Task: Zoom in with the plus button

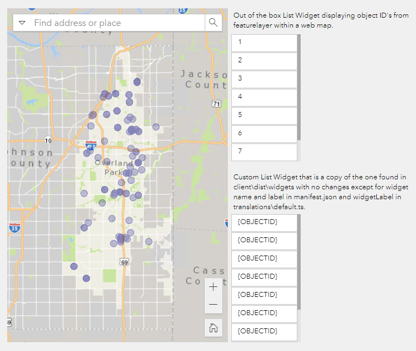Action: [x=214, y=287]
